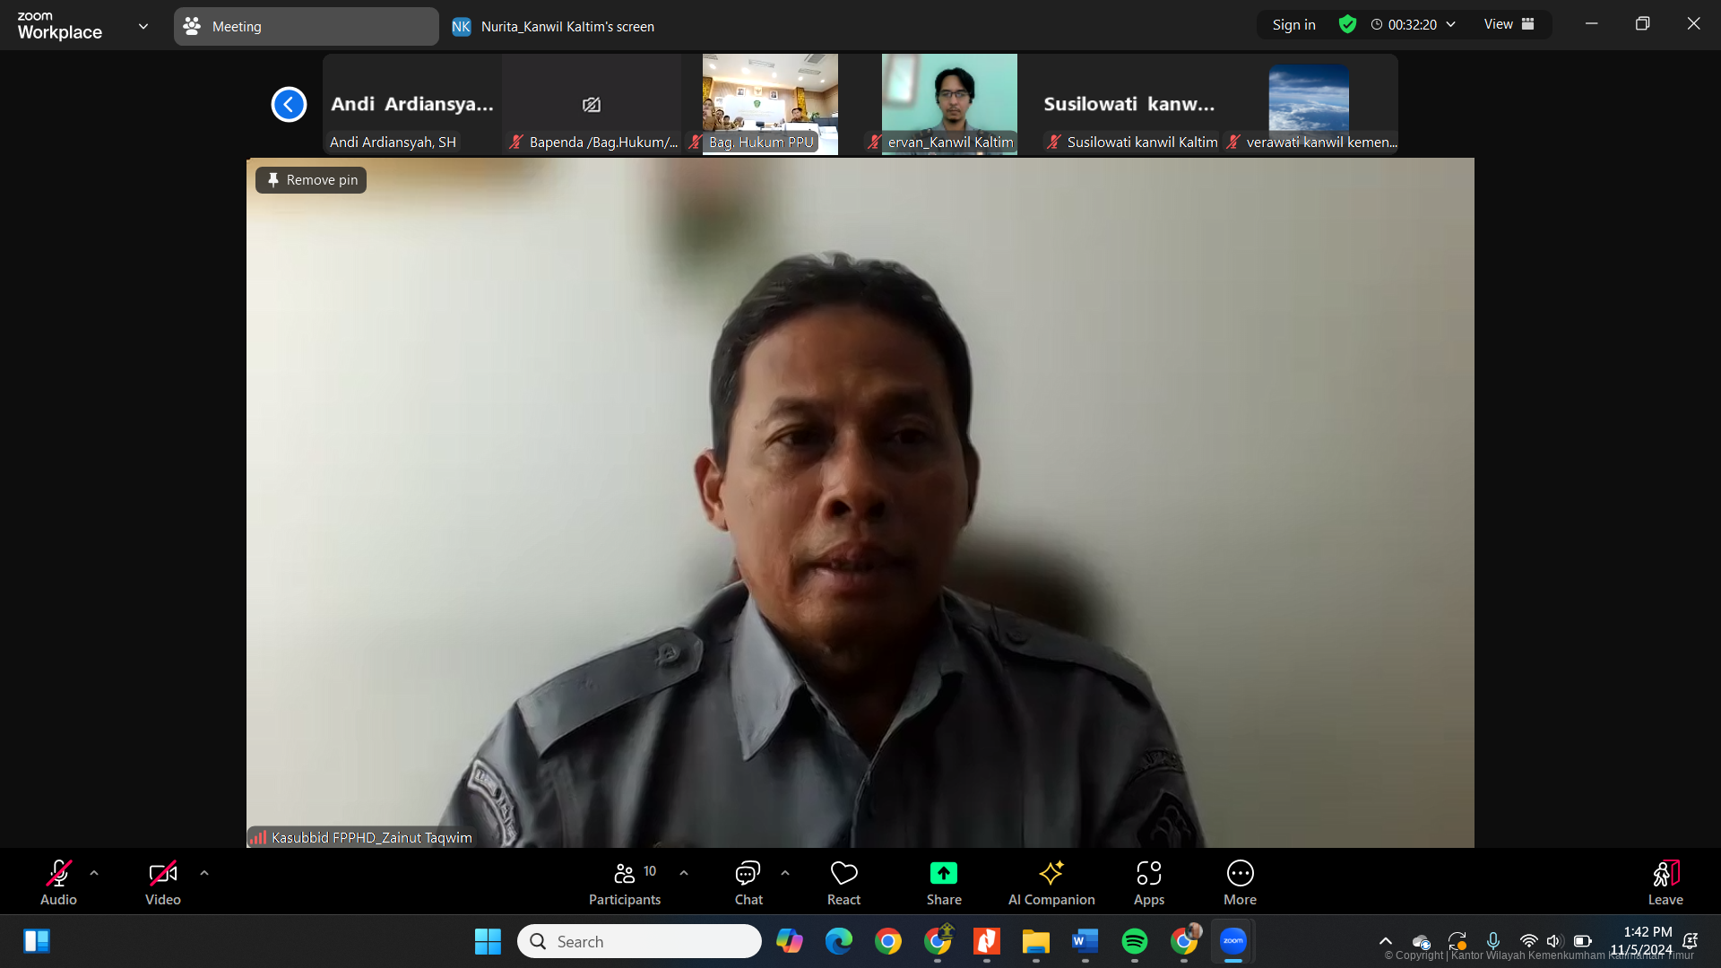The width and height of the screenshot is (1721, 968).
Task: Unmute microphone with the Audio button
Action: point(58,883)
